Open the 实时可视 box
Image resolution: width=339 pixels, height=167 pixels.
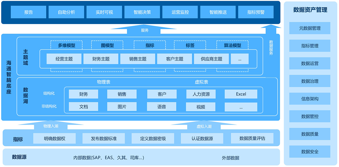pos(104,12)
